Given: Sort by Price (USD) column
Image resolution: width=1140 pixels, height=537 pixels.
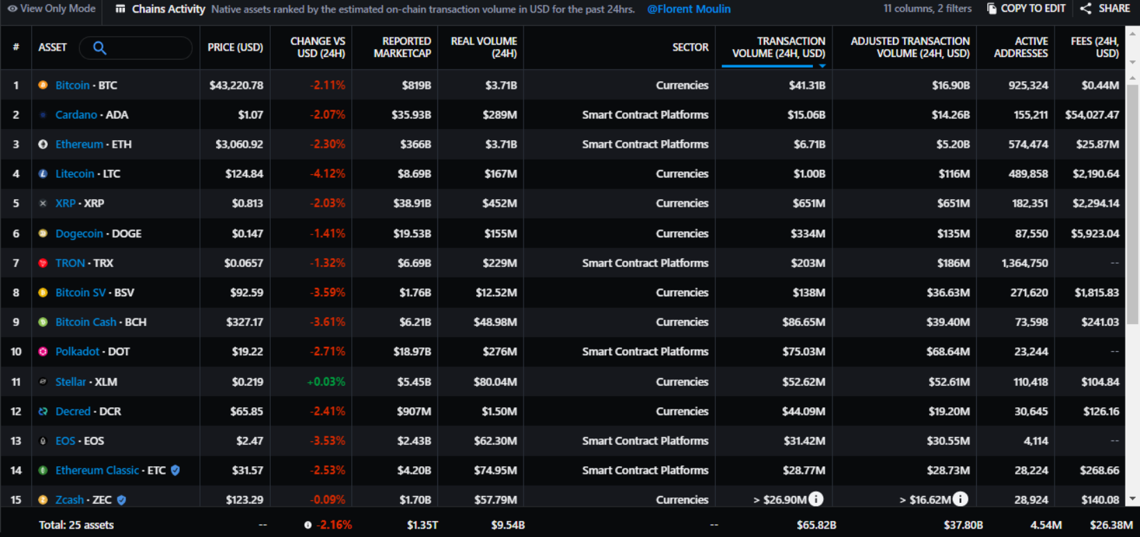Looking at the screenshot, I should click(x=235, y=47).
